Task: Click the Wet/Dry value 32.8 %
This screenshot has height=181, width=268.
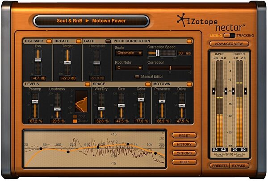Action: click(102, 121)
